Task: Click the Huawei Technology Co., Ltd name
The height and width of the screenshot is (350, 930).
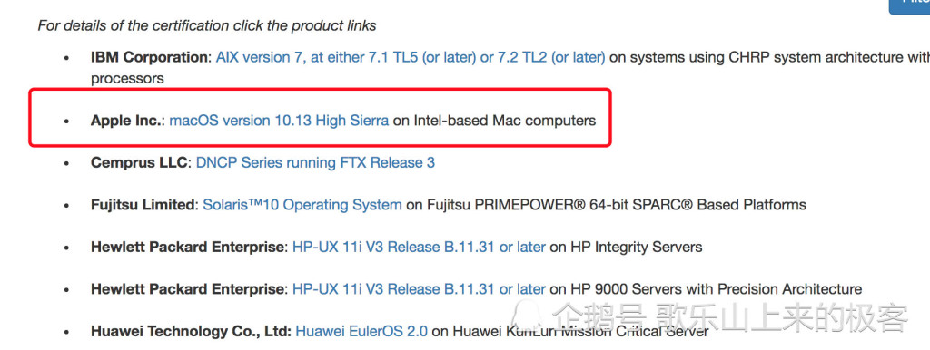Action: (191, 332)
